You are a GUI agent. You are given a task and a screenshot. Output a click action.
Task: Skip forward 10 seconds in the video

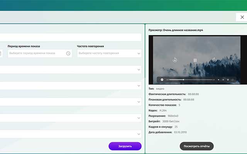pyautogui.click(x=215, y=60)
